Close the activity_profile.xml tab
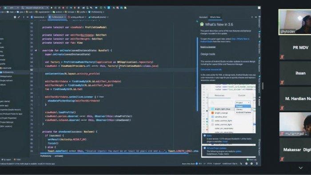 click(85, 17)
